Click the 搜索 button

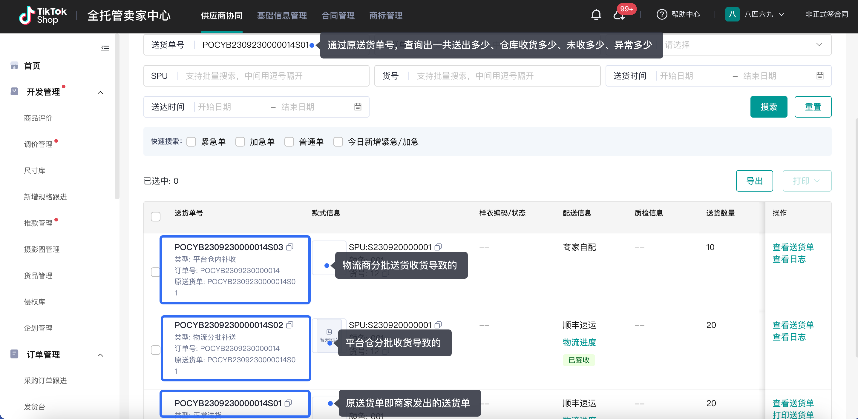(768, 107)
